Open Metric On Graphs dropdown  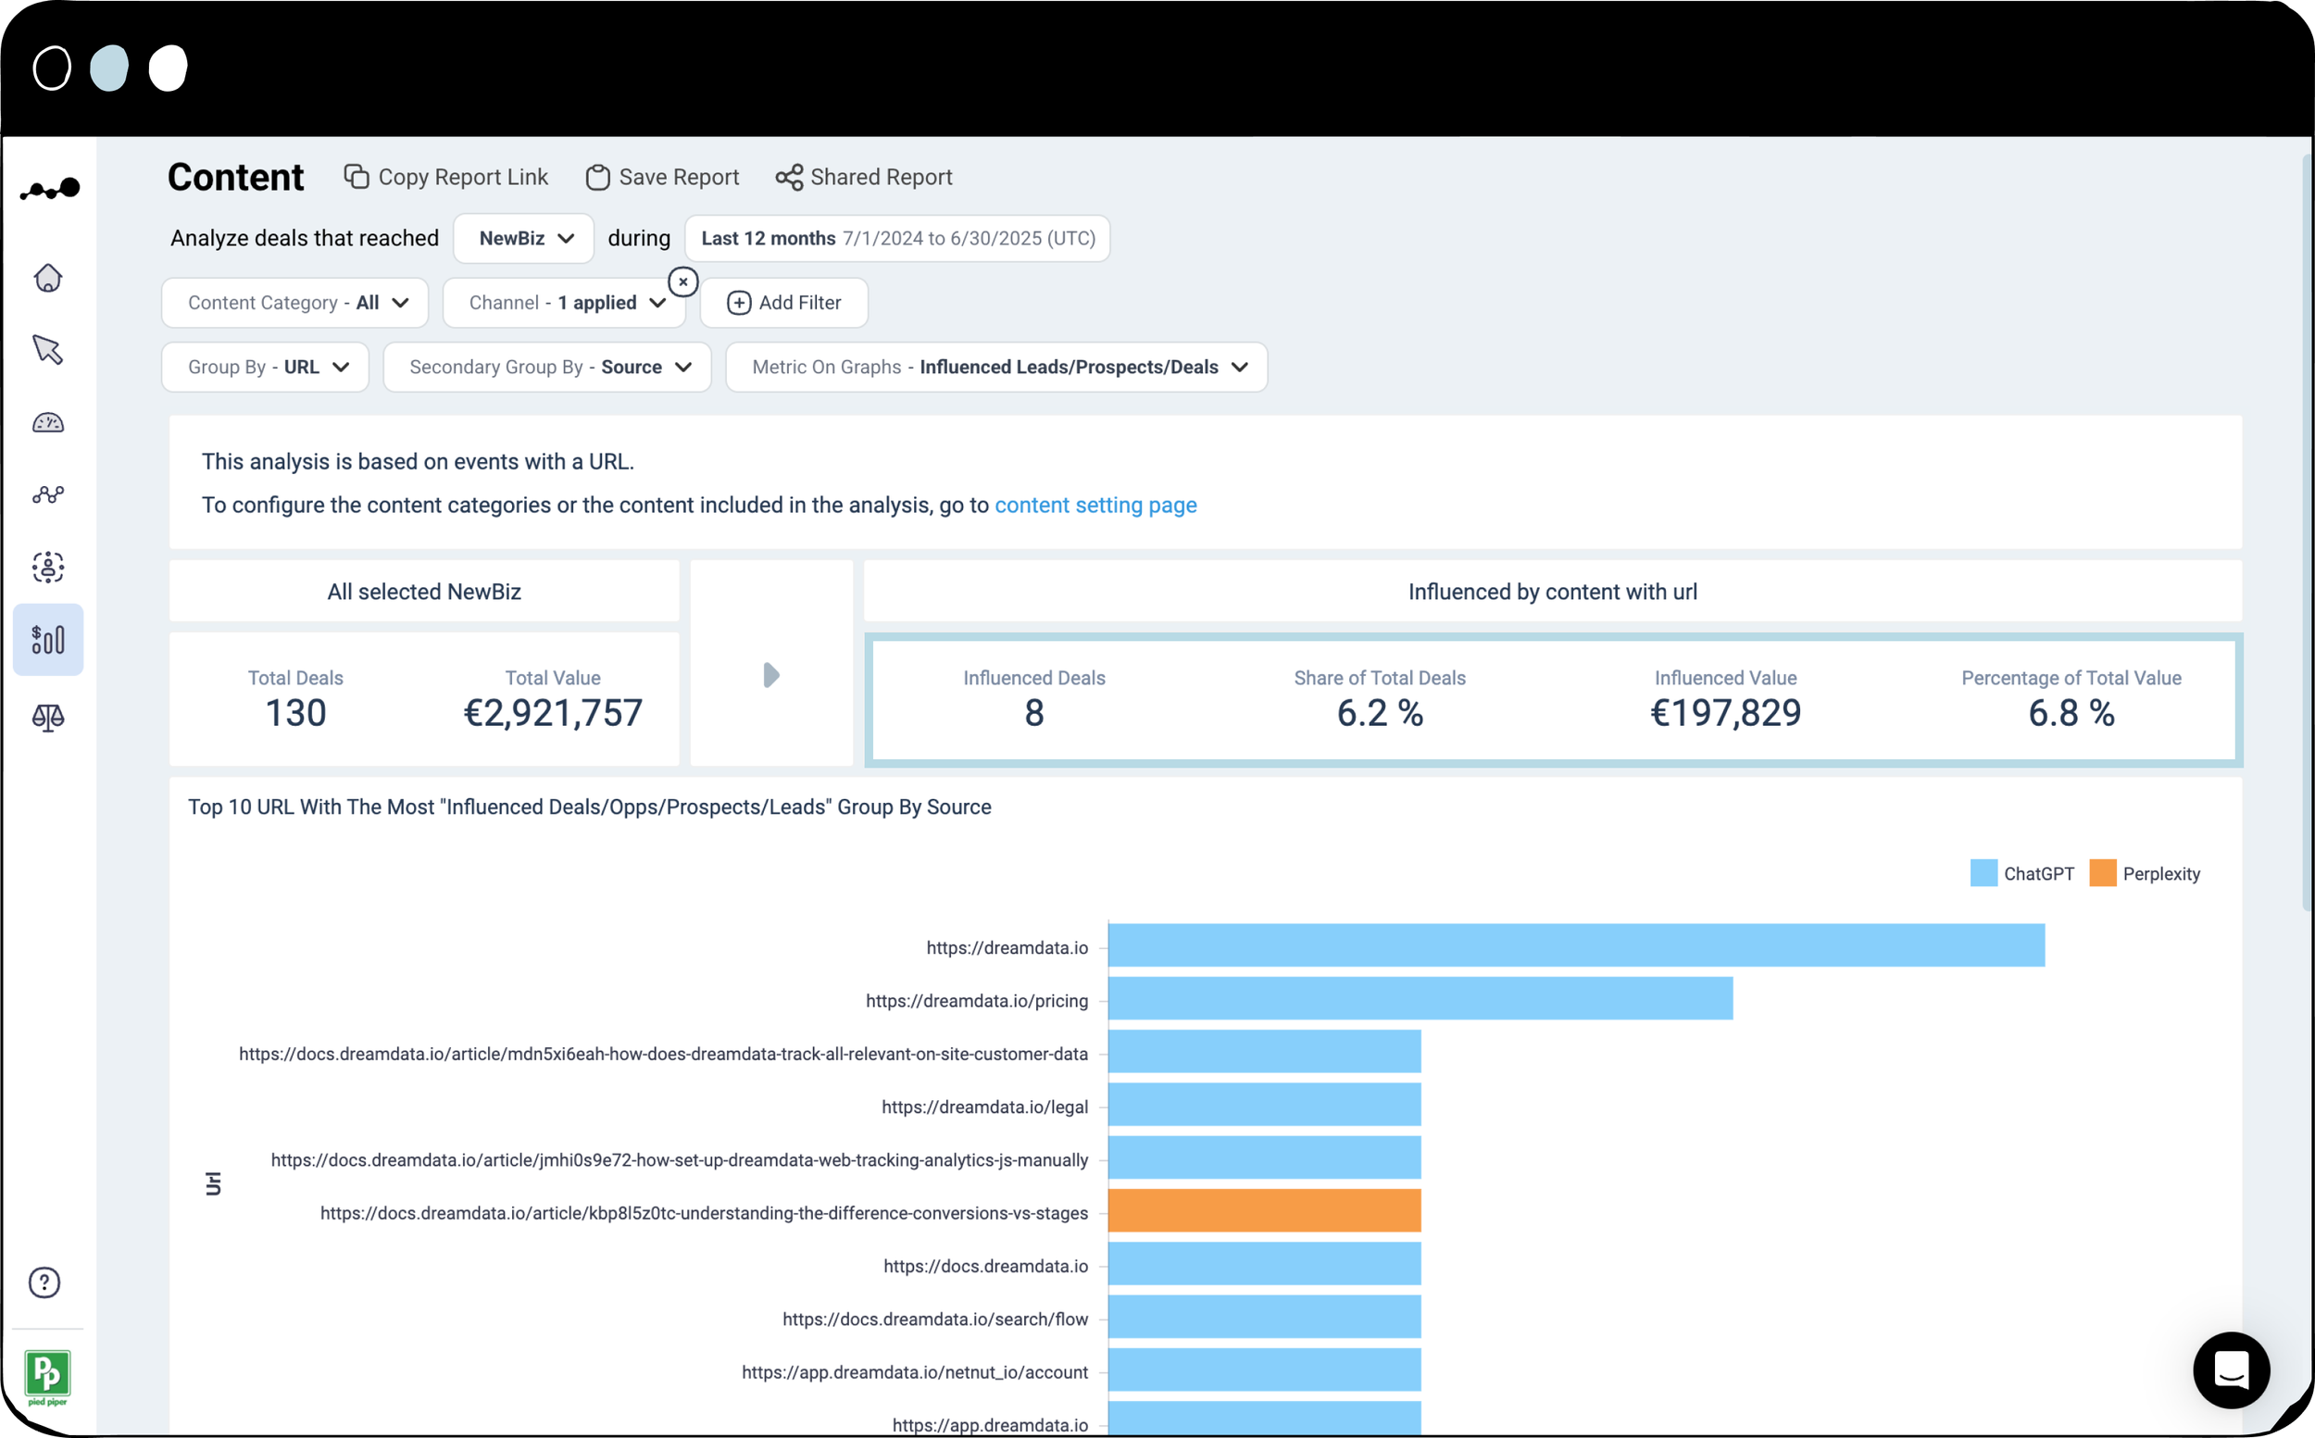pyautogui.click(x=996, y=367)
